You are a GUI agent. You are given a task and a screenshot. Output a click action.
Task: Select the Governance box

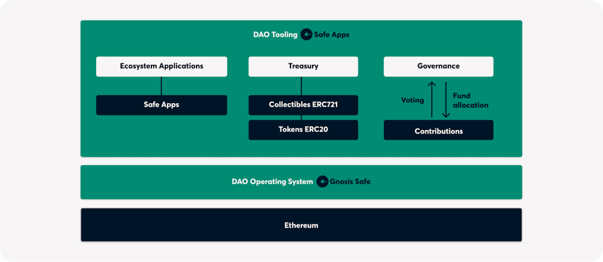click(438, 66)
